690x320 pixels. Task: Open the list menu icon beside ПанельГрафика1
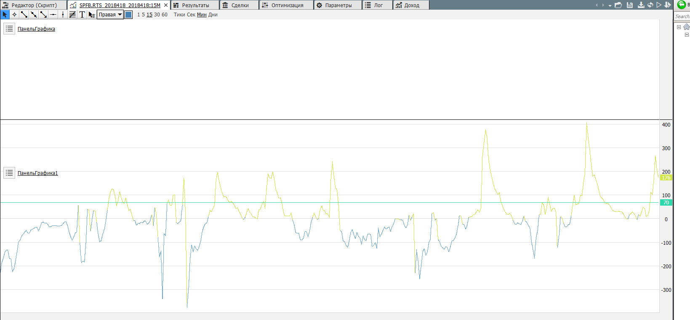(x=9, y=173)
